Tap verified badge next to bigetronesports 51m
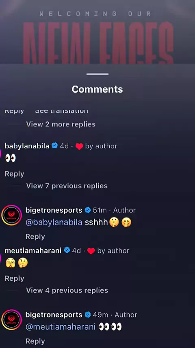 tap(88, 210)
